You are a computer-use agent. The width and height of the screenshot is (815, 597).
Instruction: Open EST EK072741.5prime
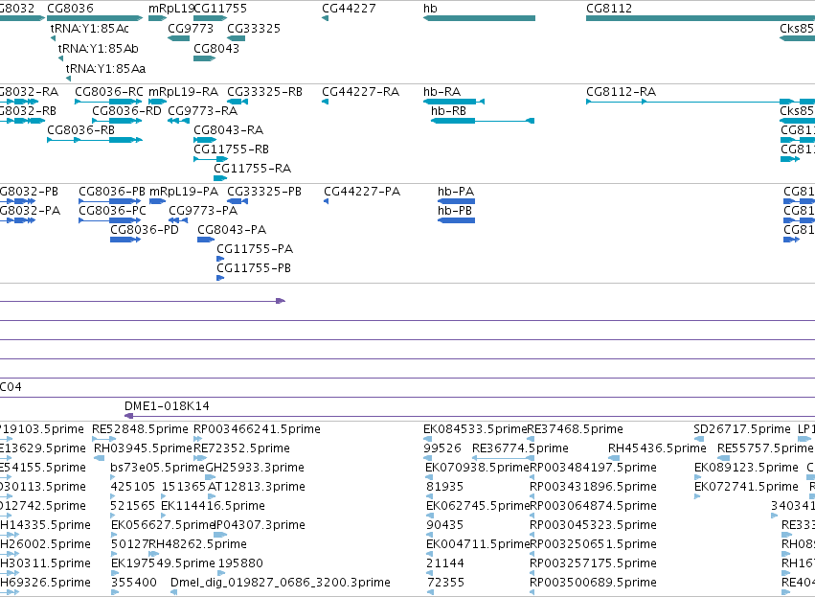pos(746,487)
